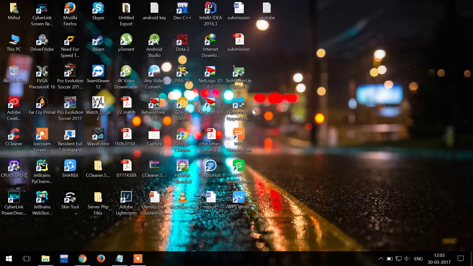Select the 07774389 PDF file
473x266 pixels.
pos(126,169)
